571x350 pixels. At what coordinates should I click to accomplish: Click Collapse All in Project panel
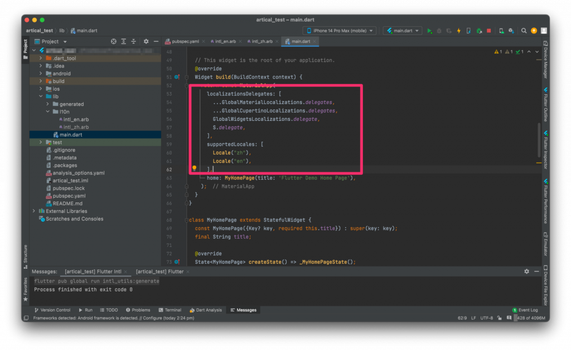coord(134,41)
